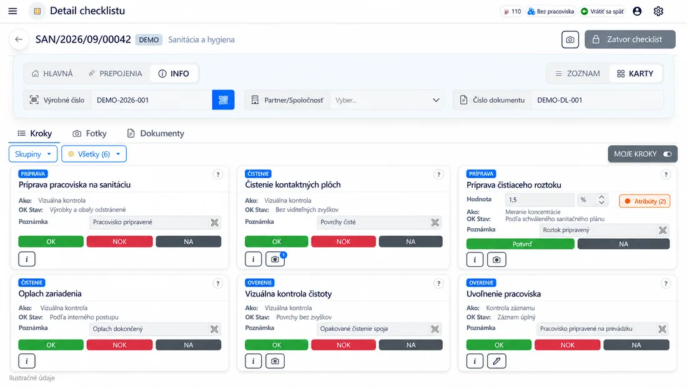Open camera capture beside Zatvor checklist

click(x=570, y=39)
